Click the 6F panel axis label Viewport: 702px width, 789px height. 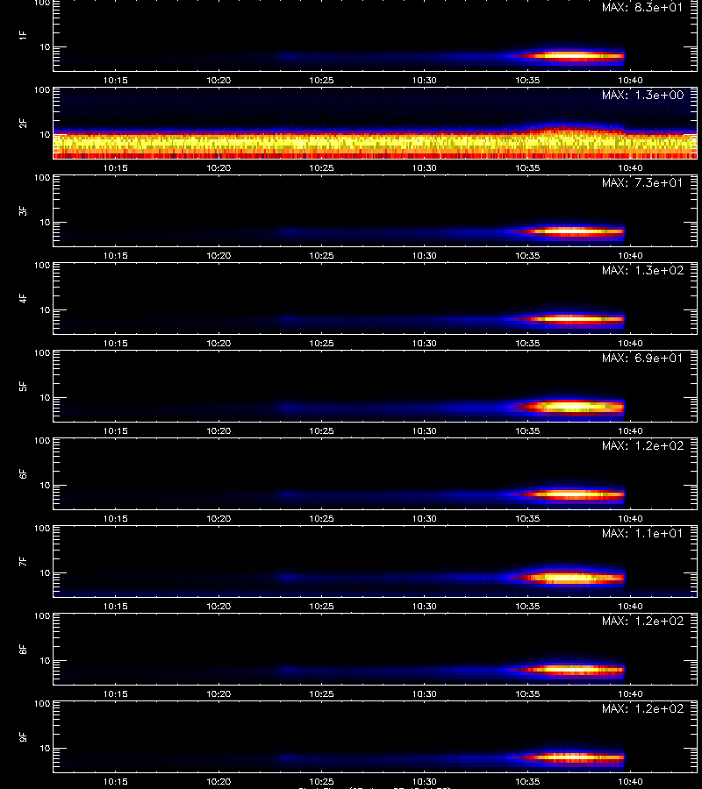tap(23, 474)
